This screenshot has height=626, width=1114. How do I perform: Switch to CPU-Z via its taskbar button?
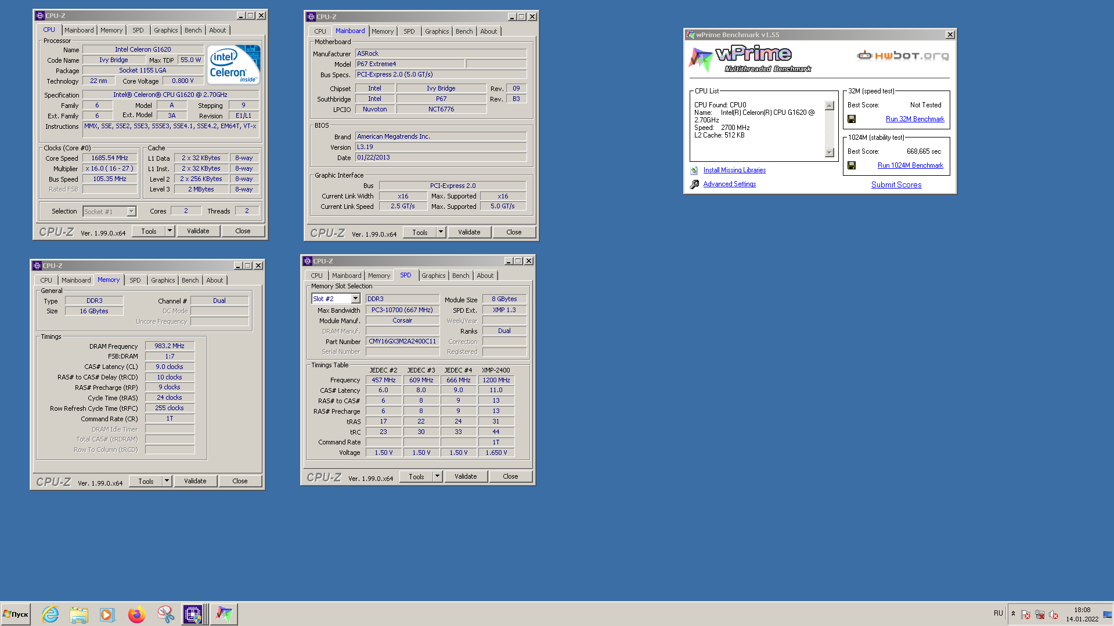click(193, 614)
